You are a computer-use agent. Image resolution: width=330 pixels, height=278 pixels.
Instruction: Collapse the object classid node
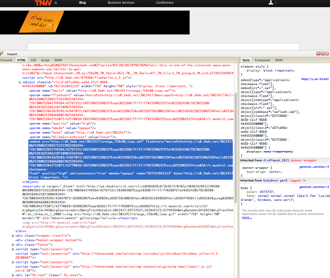tap(20, 82)
